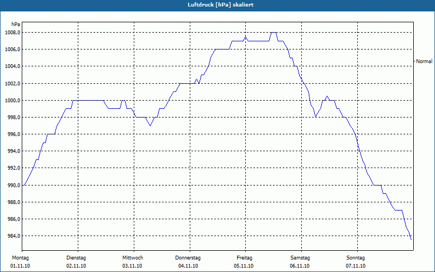Click the 'Samstag' day label
435x272 pixels.
pyautogui.click(x=300, y=258)
